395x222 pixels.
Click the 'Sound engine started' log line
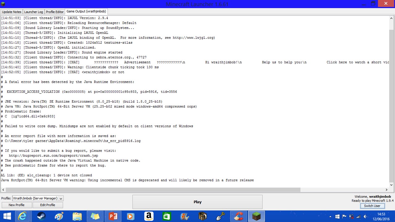62,52
